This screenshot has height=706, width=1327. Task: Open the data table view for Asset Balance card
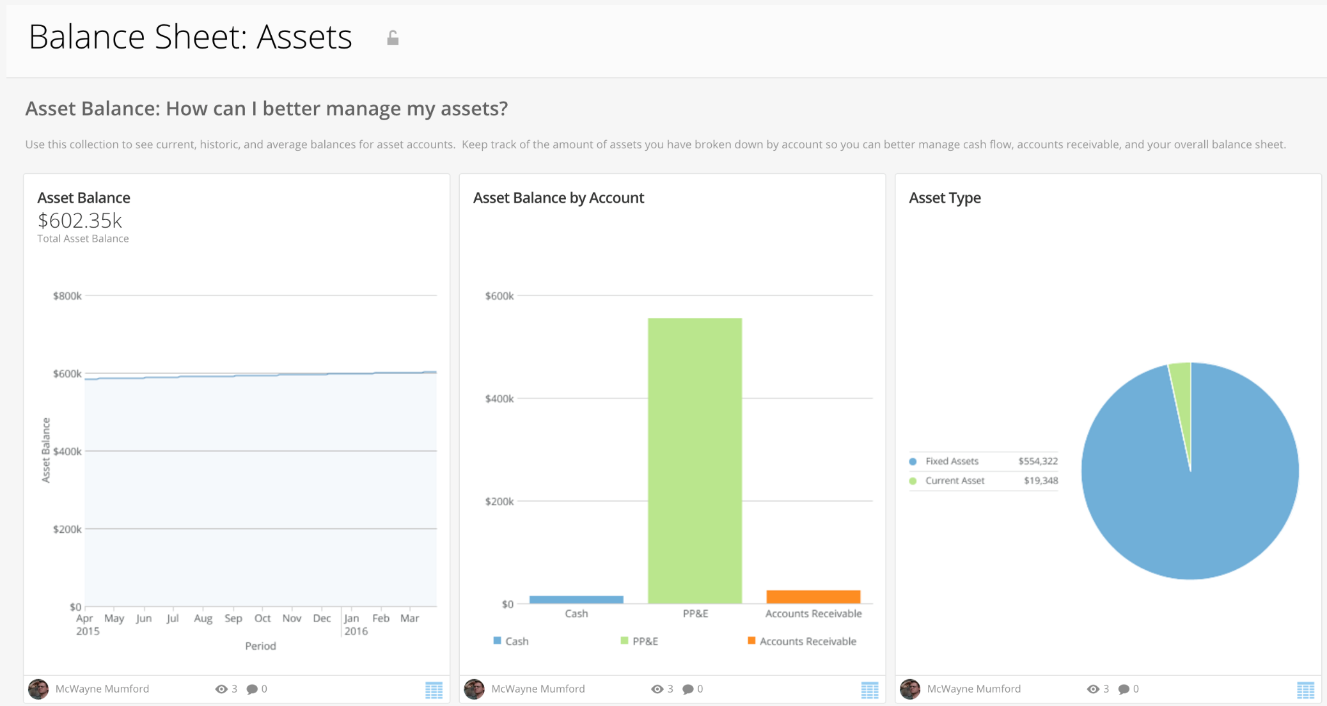(435, 690)
